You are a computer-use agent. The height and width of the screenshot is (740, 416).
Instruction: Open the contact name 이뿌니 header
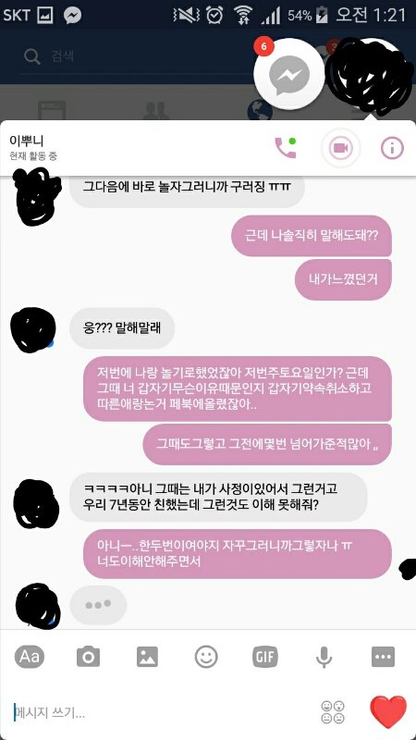(x=27, y=141)
